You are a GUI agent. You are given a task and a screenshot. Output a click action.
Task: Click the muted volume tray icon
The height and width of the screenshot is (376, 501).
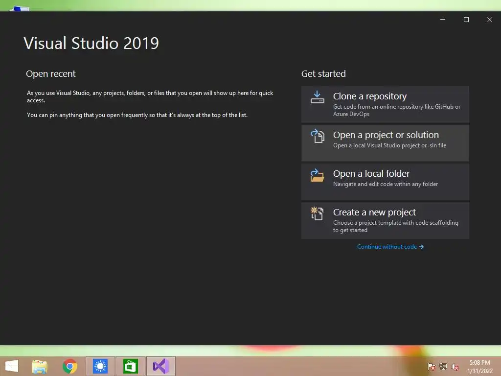click(455, 367)
